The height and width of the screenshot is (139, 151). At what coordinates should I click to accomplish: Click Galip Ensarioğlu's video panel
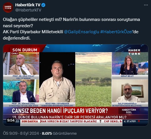tap(130, 93)
